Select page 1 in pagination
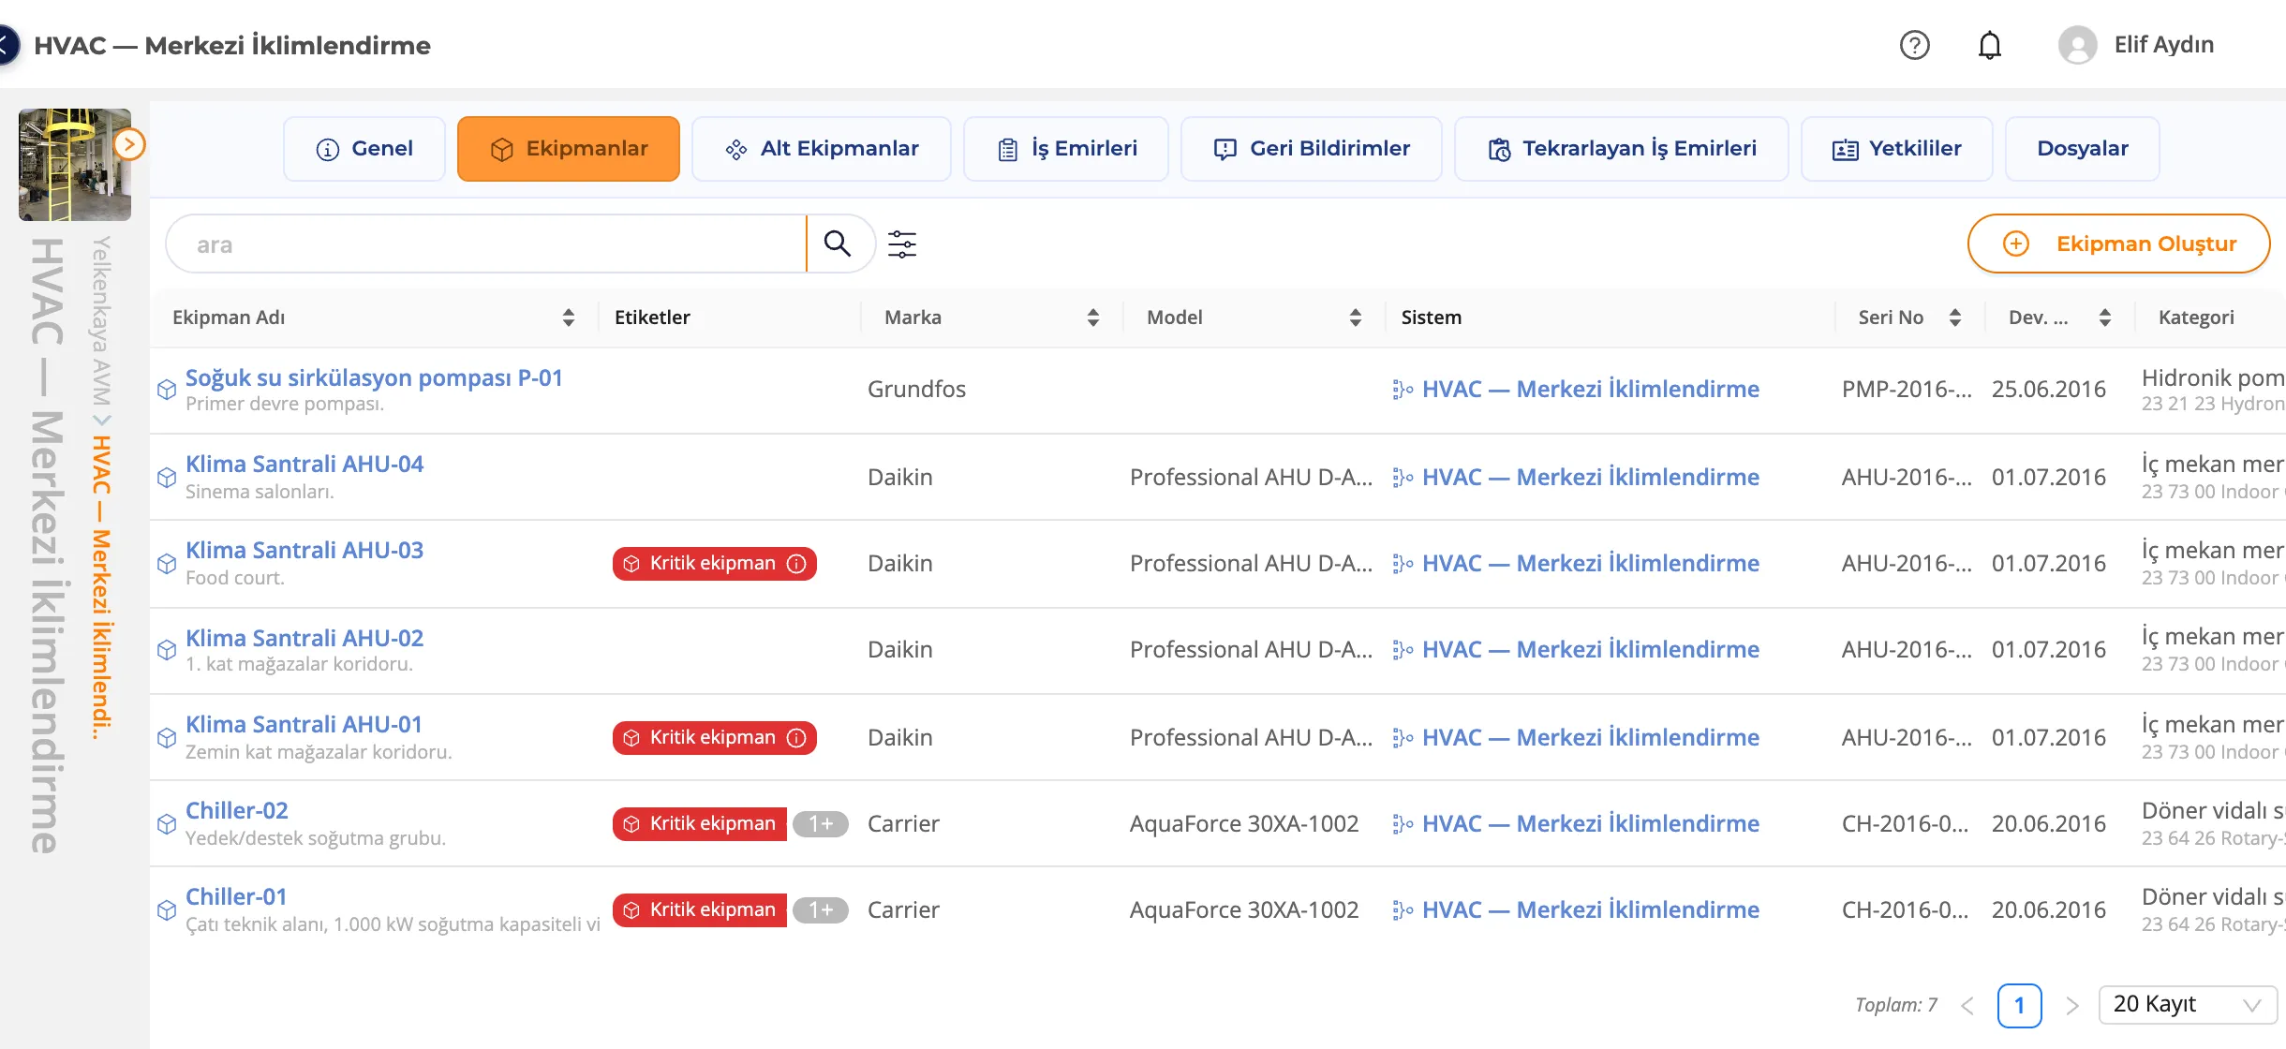Viewport: 2286px width, 1049px height. click(x=2020, y=1006)
